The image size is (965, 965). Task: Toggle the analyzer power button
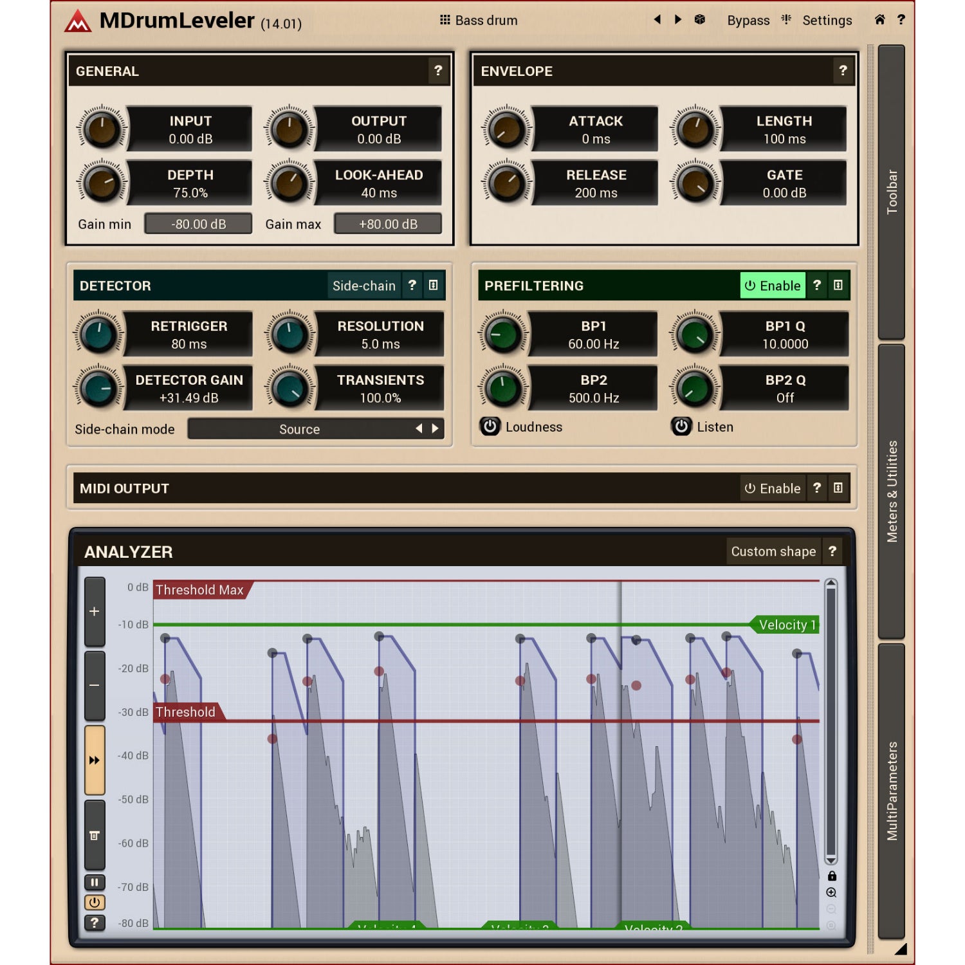95,903
